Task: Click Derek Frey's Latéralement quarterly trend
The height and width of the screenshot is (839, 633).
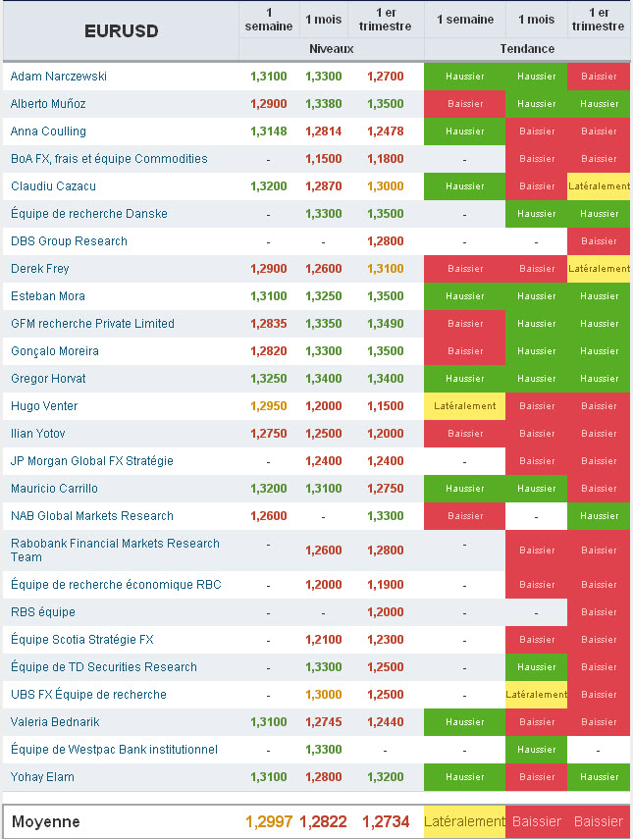Action: (599, 269)
